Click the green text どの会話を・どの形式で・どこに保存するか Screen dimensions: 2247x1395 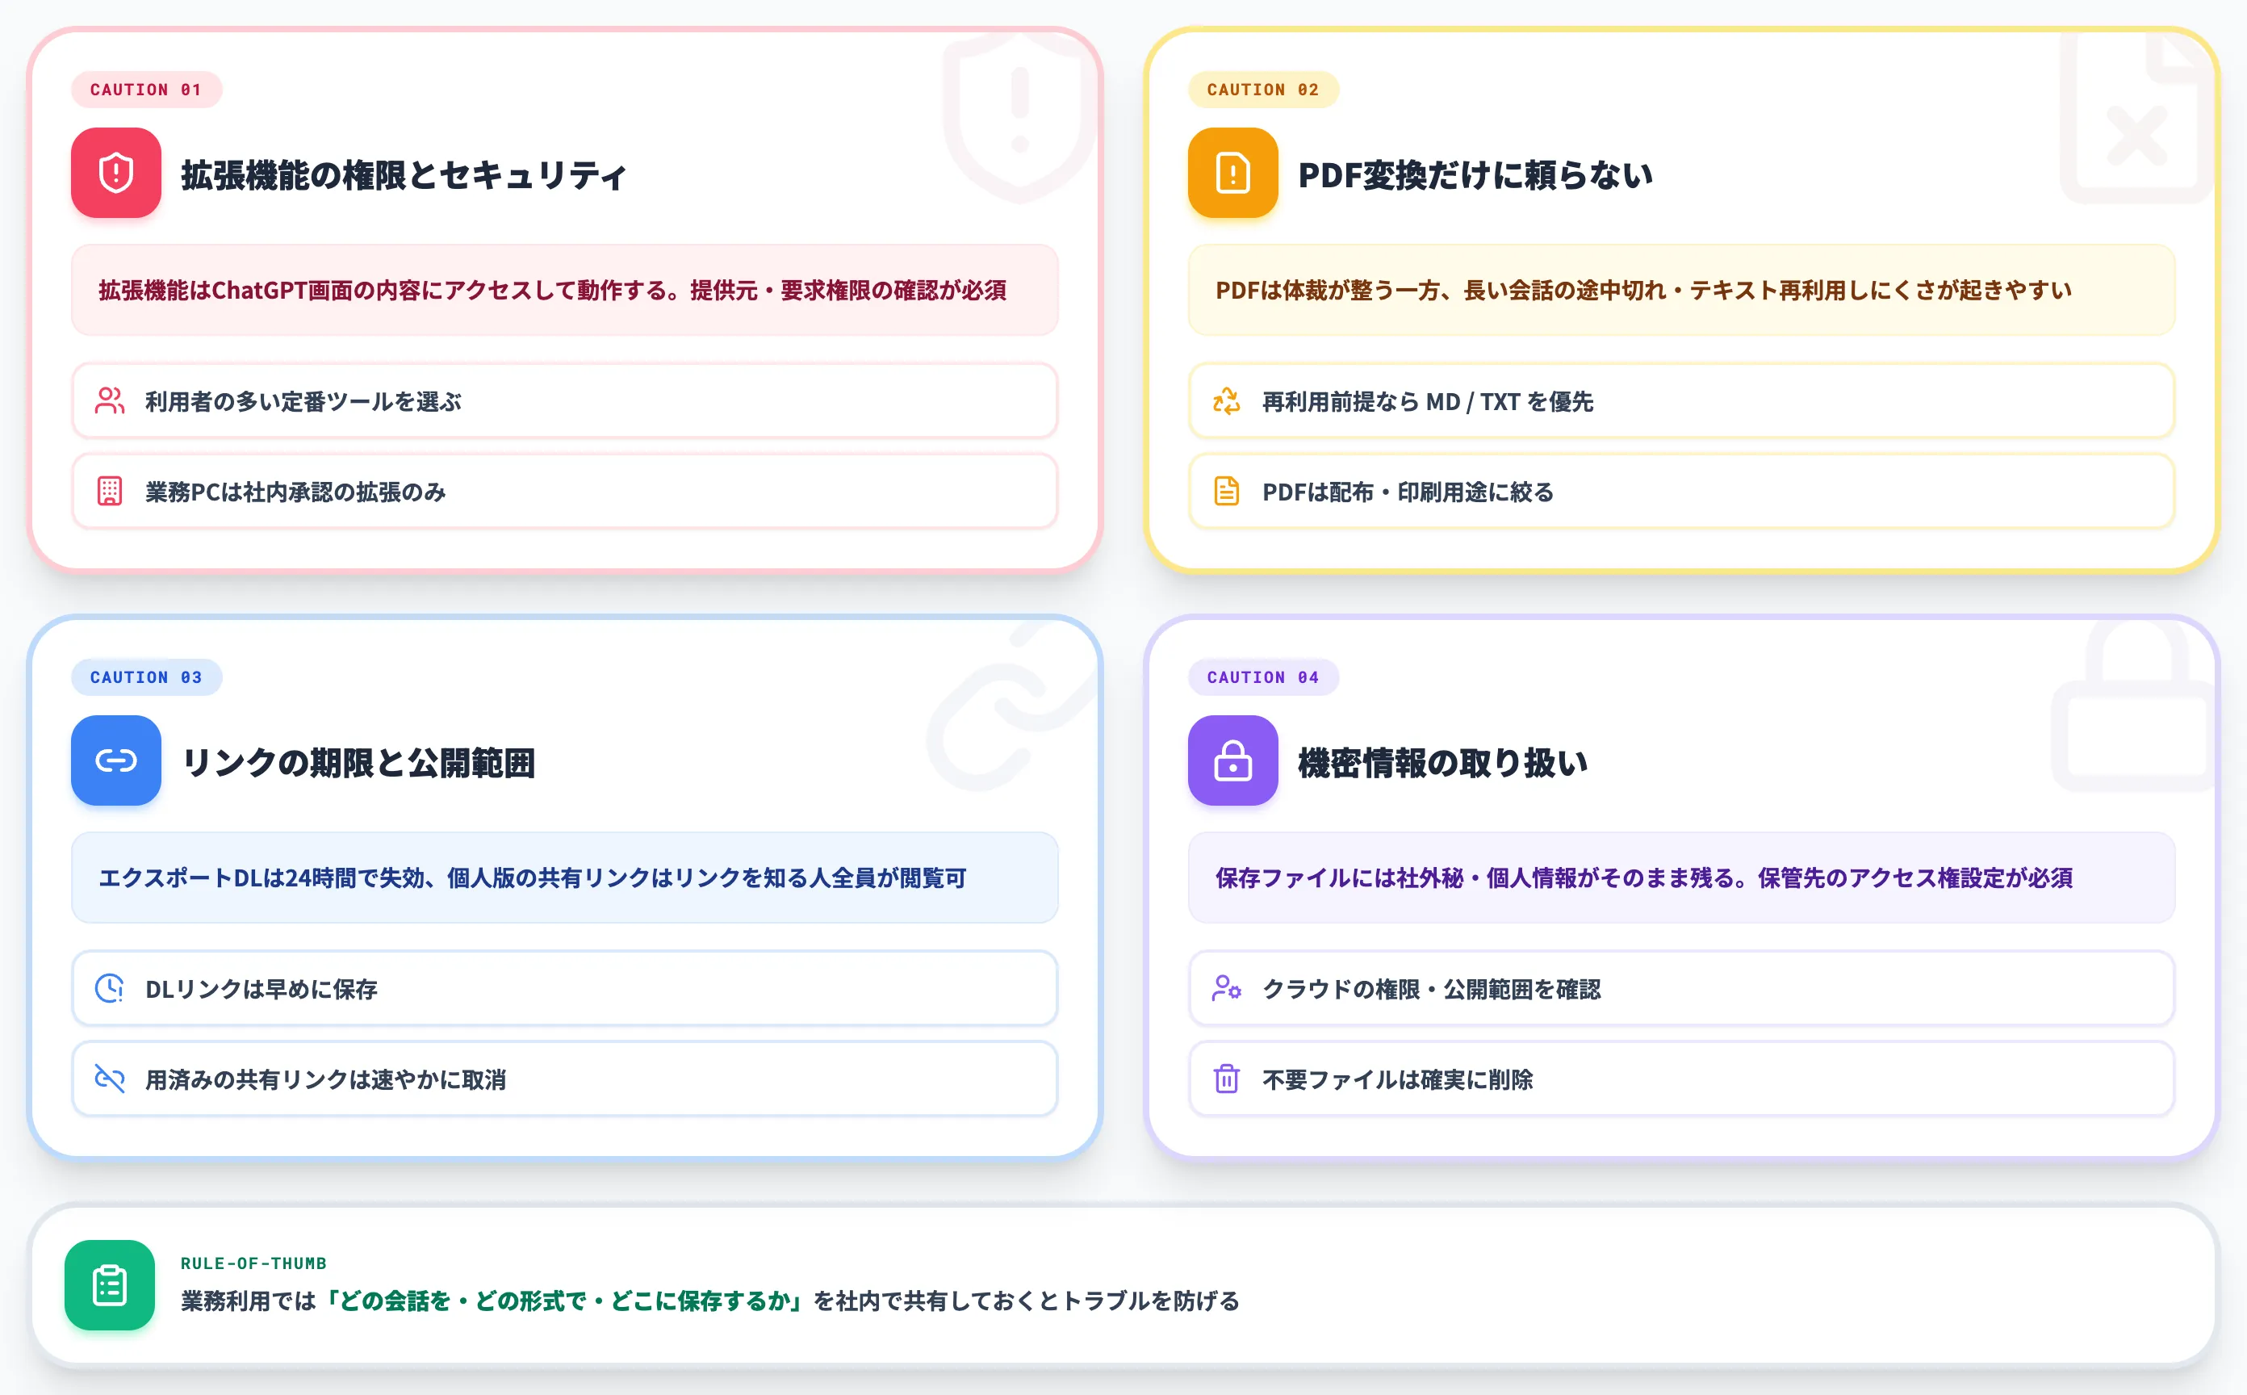point(564,1301)
